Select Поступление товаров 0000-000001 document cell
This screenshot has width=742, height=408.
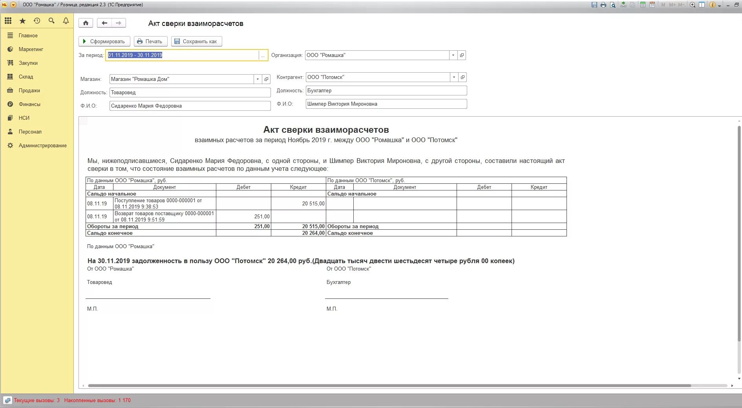(164, 203)
